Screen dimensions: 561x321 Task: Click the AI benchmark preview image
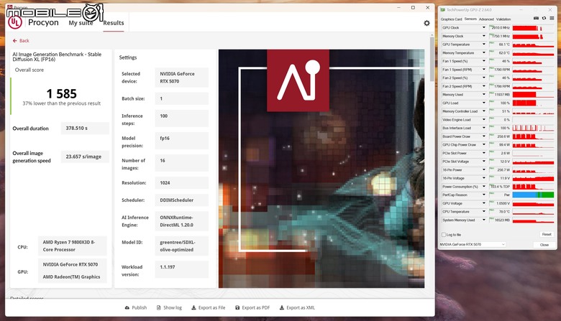(321, 169)
